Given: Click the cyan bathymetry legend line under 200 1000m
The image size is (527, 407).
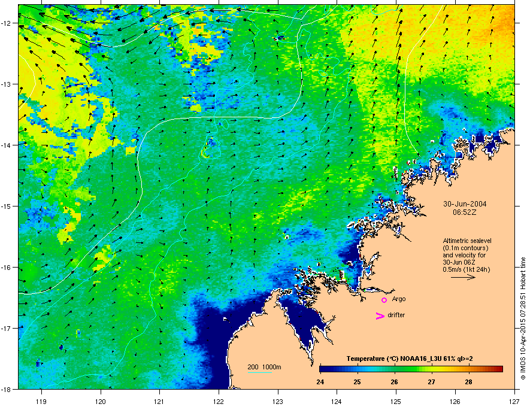Looking at the screenshot, I should click(259, 372).
